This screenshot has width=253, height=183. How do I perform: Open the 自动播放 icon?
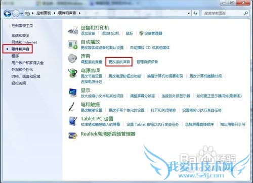[x=73, y=44]
